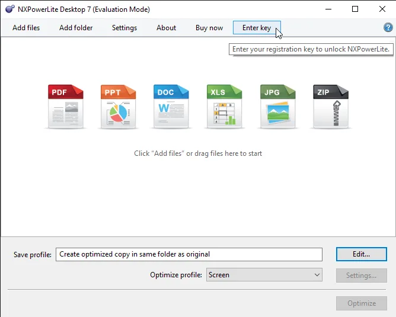Expand the Optimize profile dropdown arrow

tap(317, 275)
